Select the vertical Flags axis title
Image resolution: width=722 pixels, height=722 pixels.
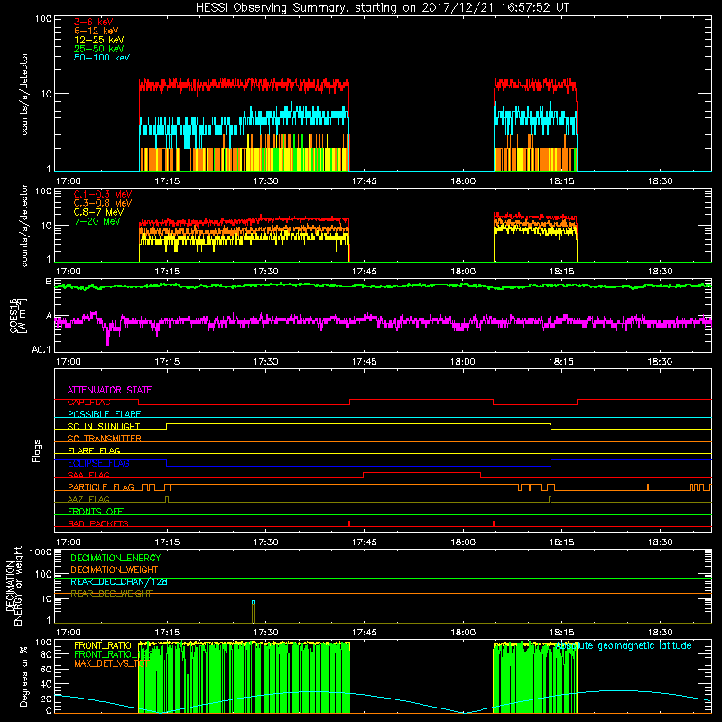37,450
